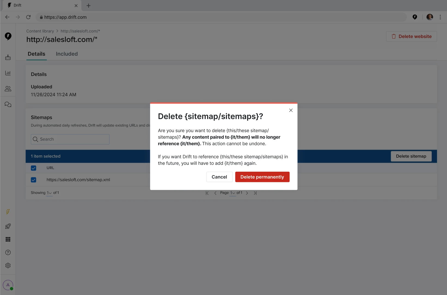Open the bot playbooks sidebar icon
The height and width of the screenshot is (295, 447).
coord(8,57)
